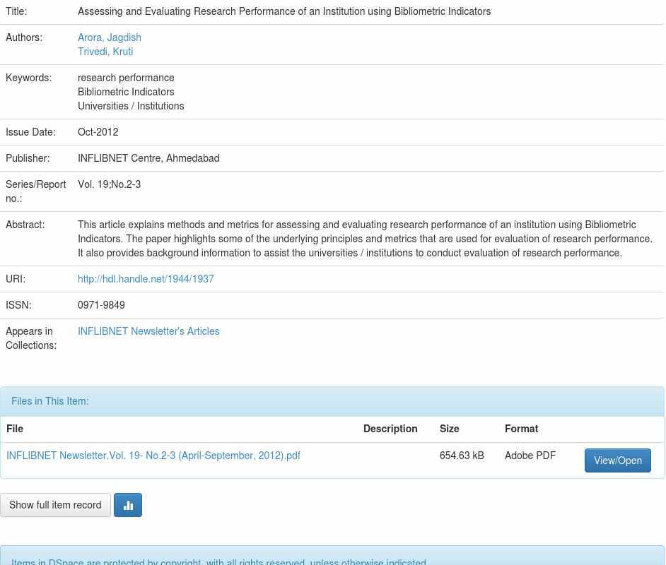Click the Adobe PDF format cell
The height and width of the screenshot is (565, 666).
[x=530, y=455]
